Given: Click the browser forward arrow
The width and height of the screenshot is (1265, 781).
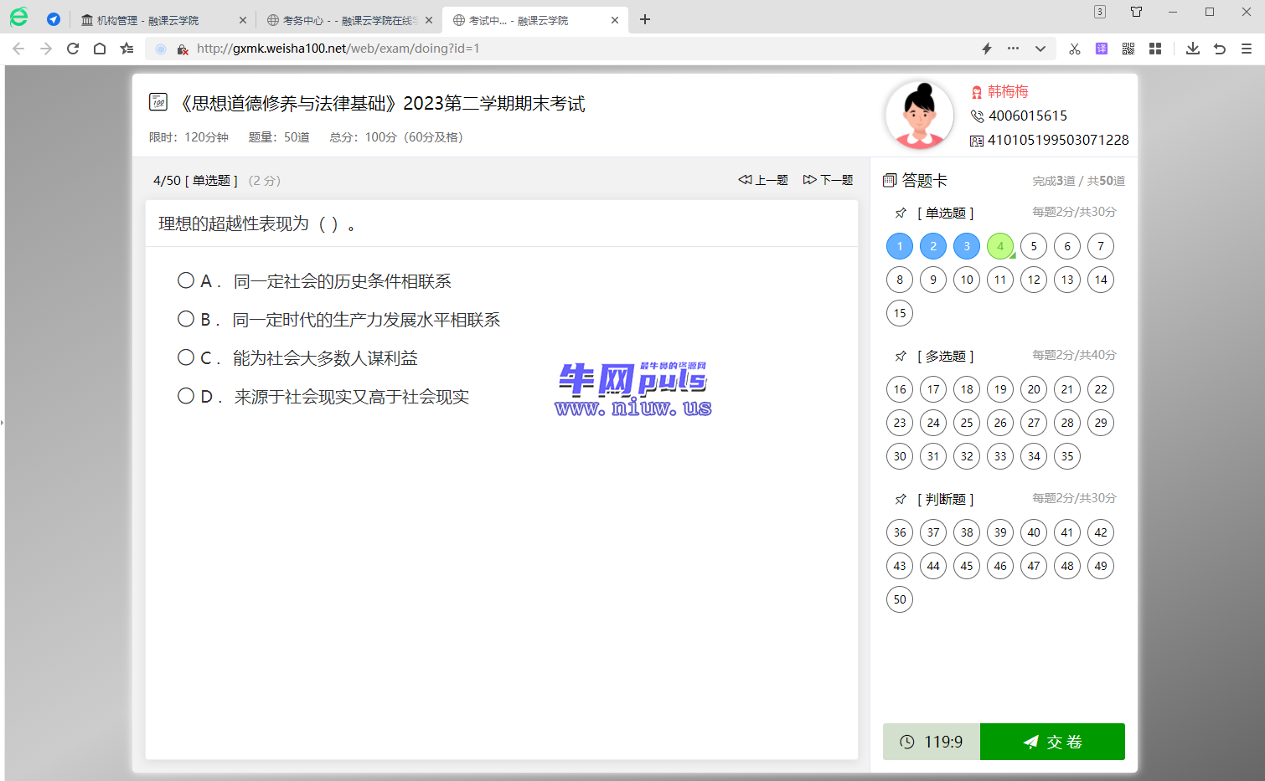Looking at the screenshot, I should coord(46,49).
